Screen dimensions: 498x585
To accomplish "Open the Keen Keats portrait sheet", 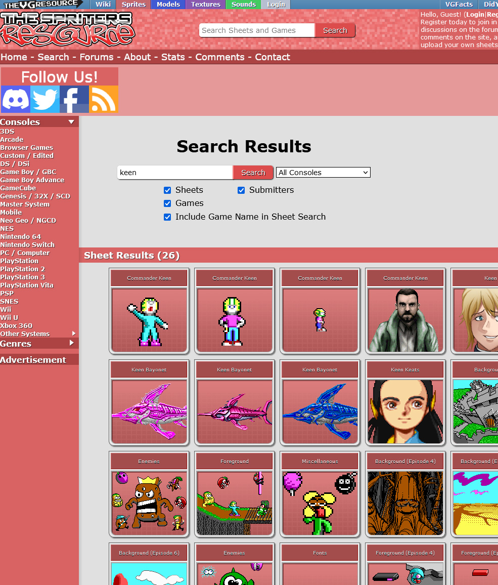I will coord(405,402).
